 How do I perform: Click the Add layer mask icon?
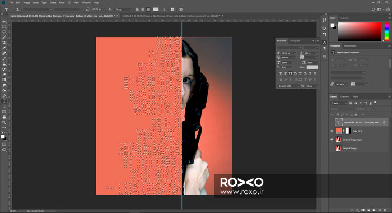point(363,210)
